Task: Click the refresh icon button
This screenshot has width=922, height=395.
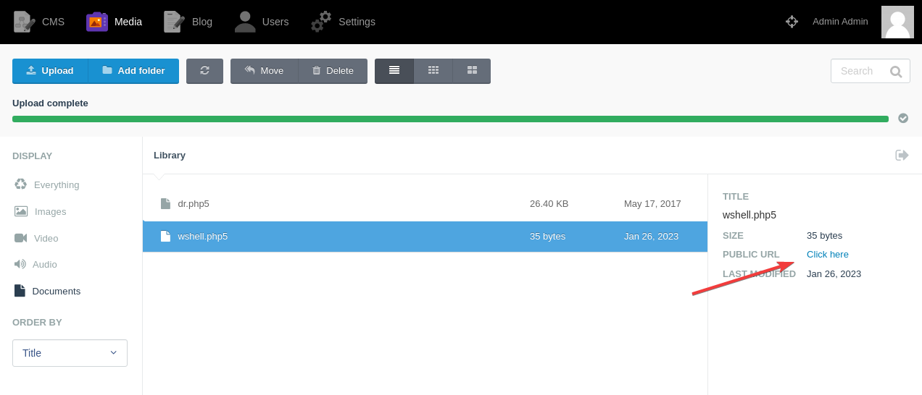Action: (204, 71)
